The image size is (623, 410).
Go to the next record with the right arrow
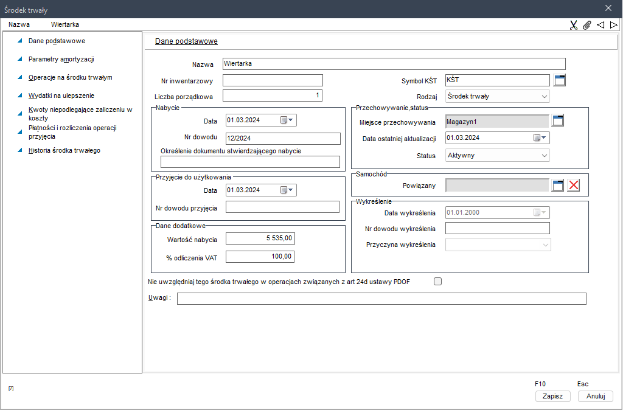point(614,24)
